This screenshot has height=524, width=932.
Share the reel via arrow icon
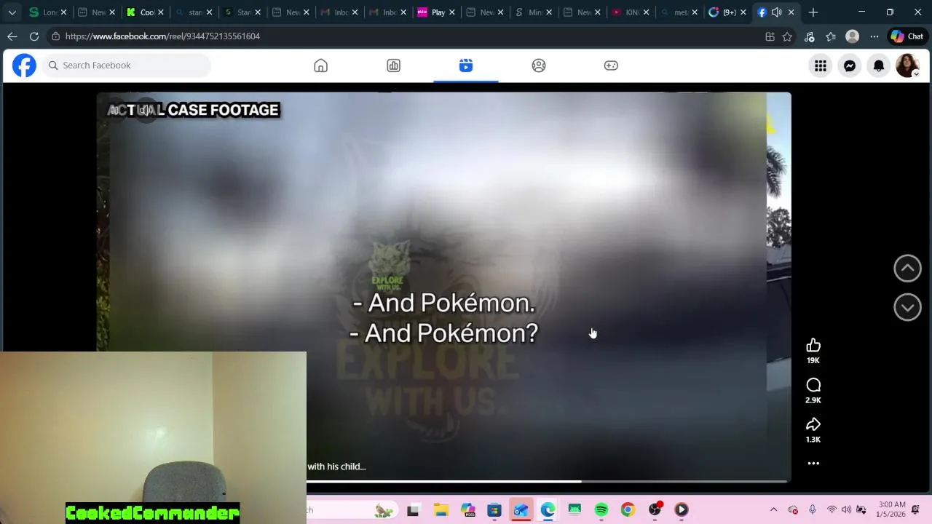tap(813, 424)
